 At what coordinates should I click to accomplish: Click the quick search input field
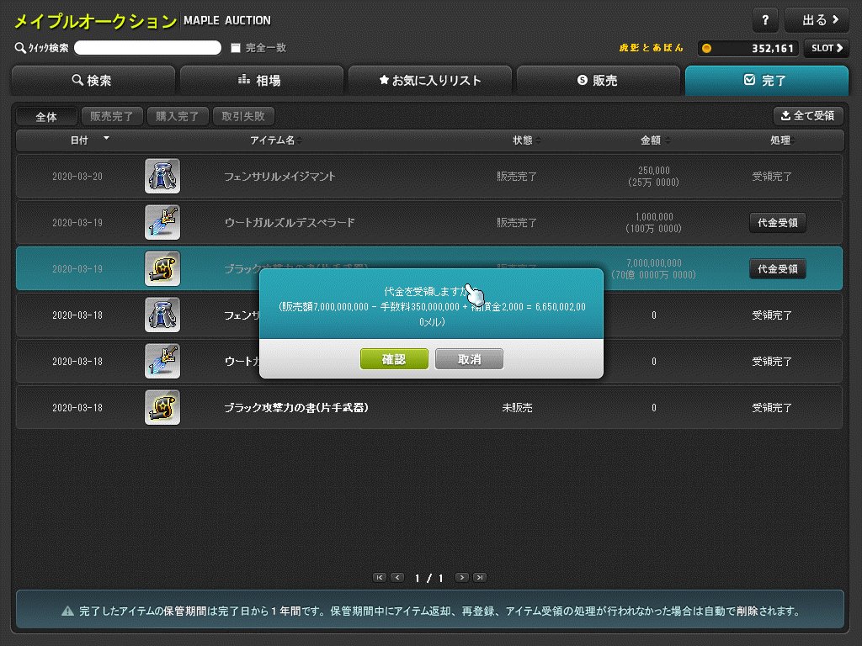pos(147,48)
